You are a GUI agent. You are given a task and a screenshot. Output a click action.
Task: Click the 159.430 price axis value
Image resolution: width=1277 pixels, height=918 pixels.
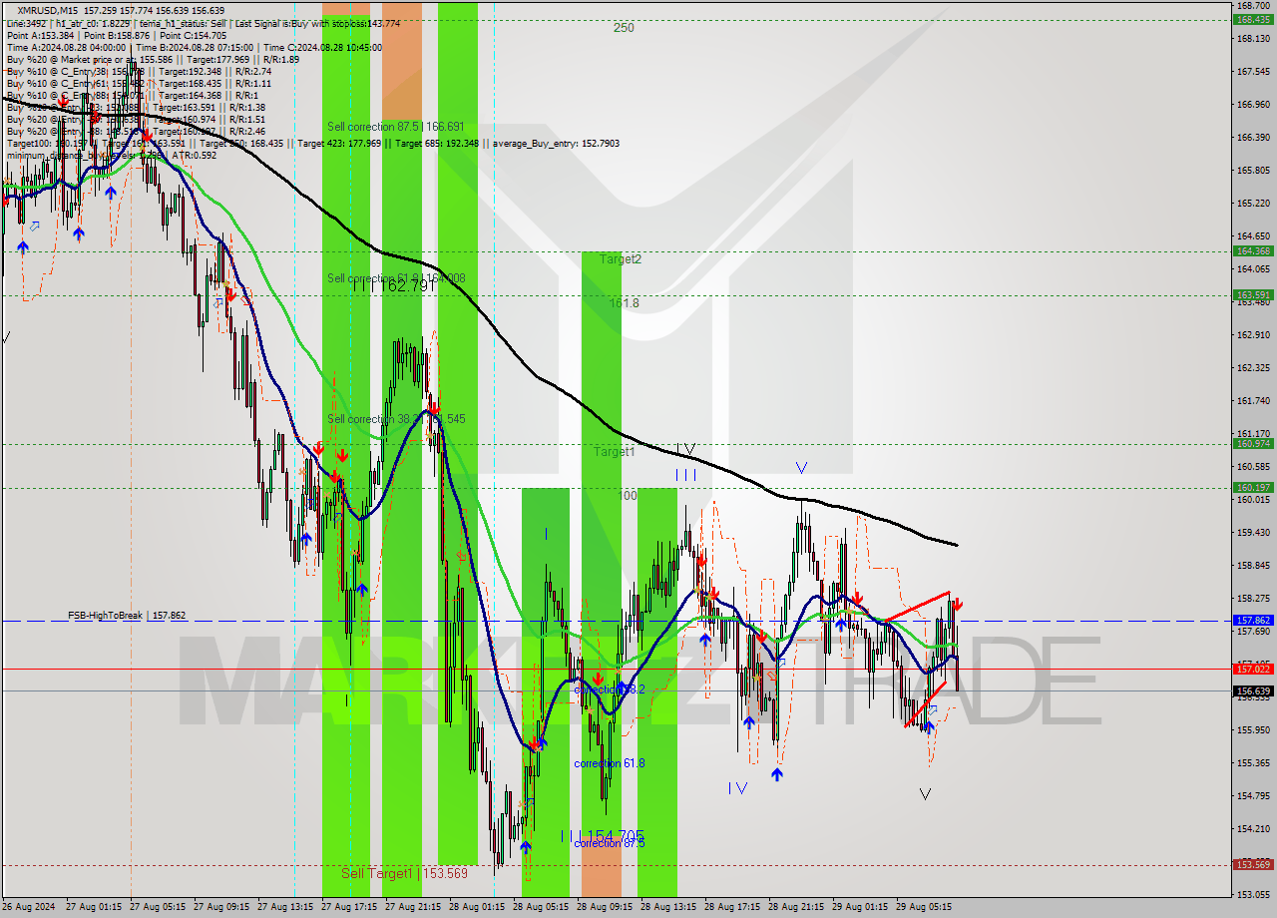tap(1253, 532)
